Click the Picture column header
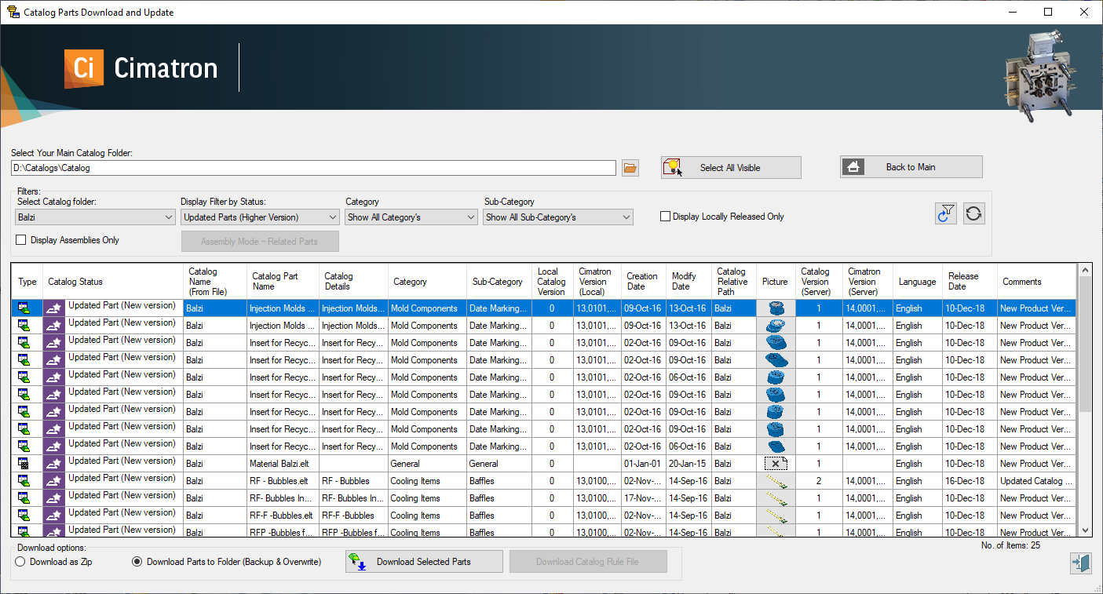The image size is (1103, 594). pos(776,282)
